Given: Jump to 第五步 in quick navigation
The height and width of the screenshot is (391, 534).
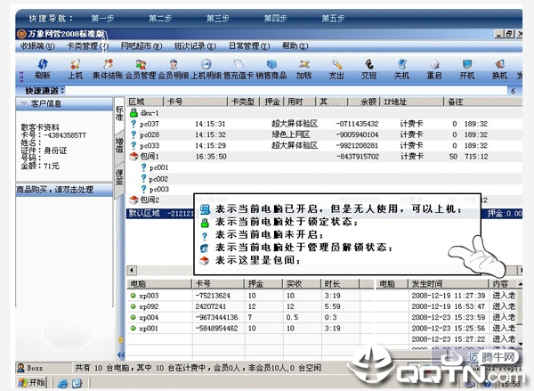Looking at the screenshot, I should [x=333, y=18].
